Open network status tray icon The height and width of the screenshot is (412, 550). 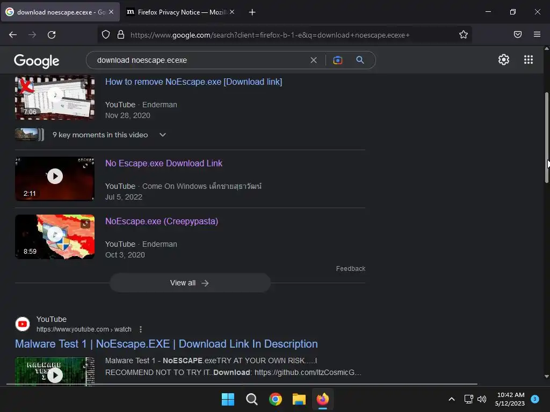[x=468, y=399]
